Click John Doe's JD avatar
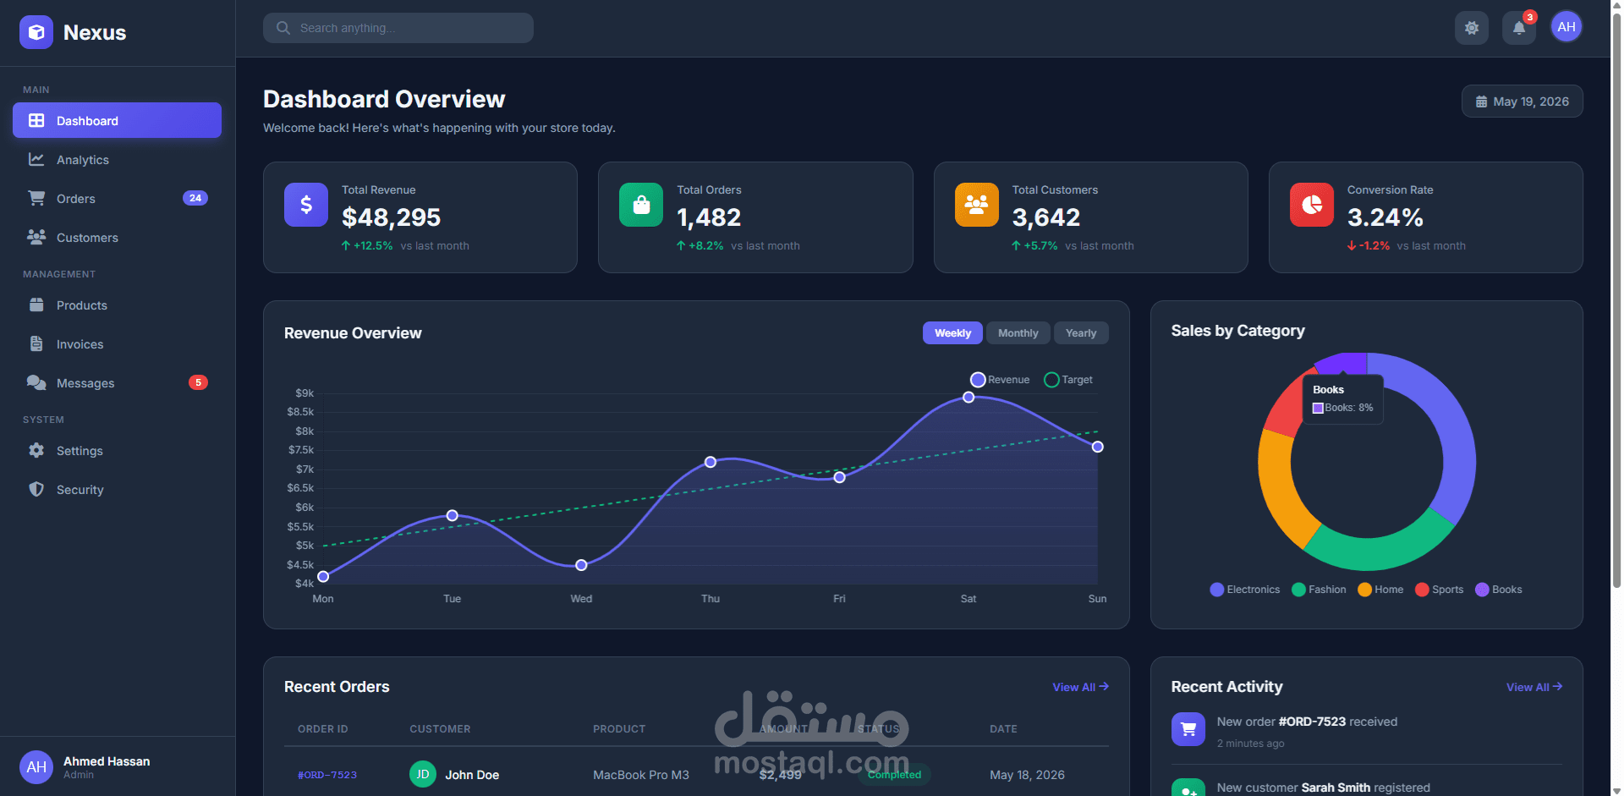This screenshot has width=1624, height=796. (x=423, y=774)
